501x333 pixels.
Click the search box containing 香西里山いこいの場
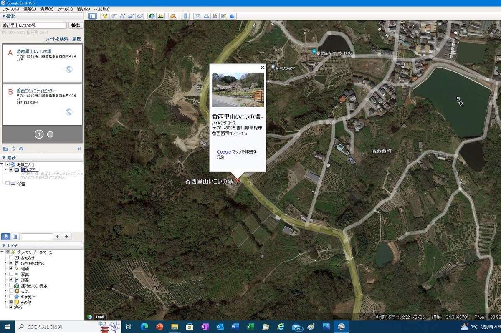pos(34,25)
